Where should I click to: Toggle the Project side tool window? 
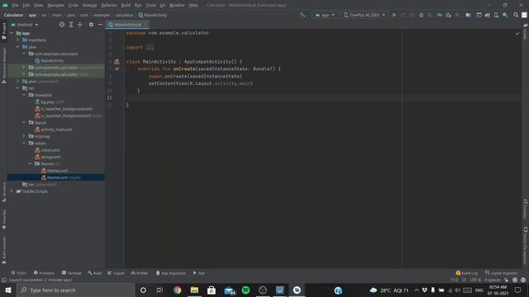coord(4,31)
